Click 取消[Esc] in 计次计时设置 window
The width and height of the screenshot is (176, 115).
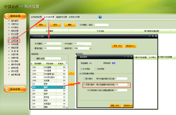pos(131,46)
